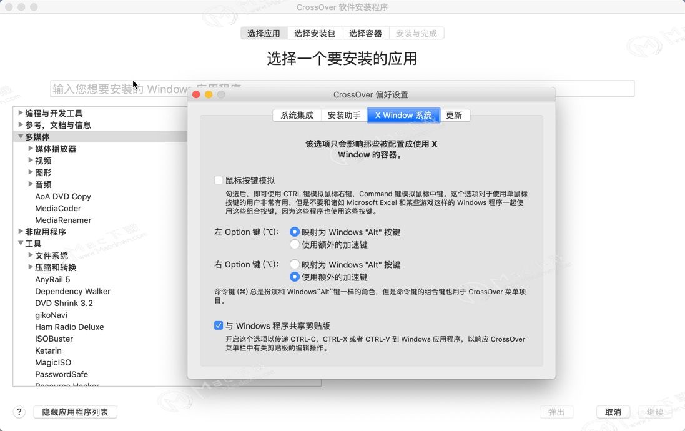Expand the 视频 subcategory
The height and width of the screenshot is (431, 685).
(31, 160)
